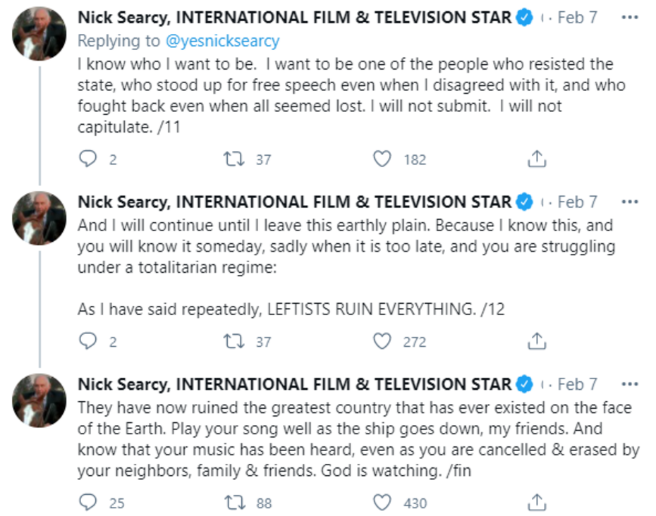Reply to the tweet ending with /11
The width and height of the screenshot is (656, 516).
[87, 159]
